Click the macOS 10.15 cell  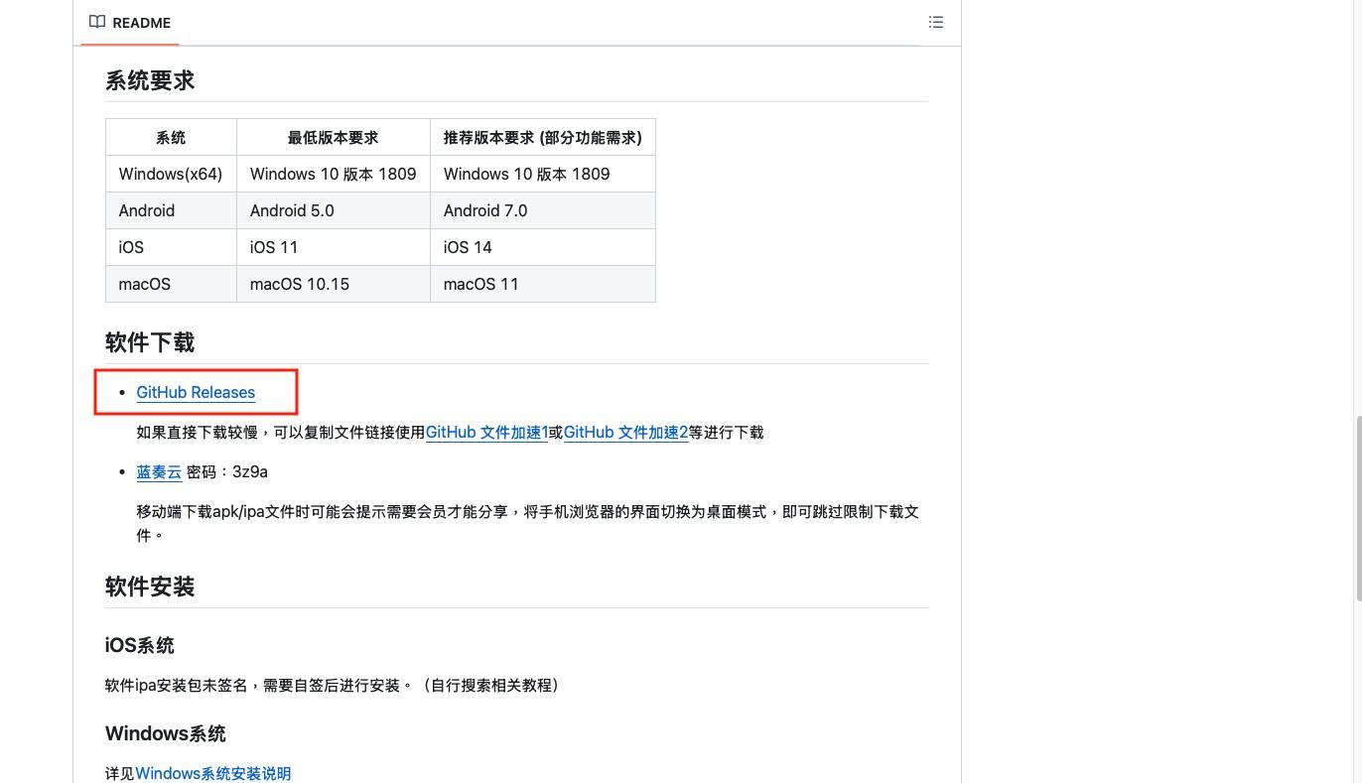point(333,284)
